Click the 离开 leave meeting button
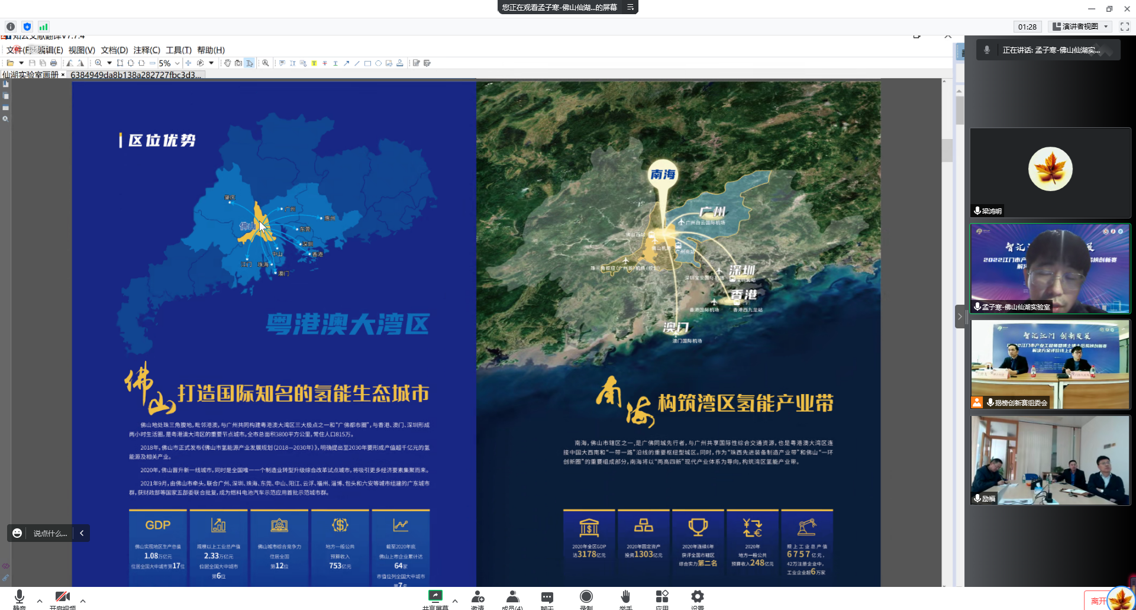The image size is (1136, 610). click(1098, 601)
